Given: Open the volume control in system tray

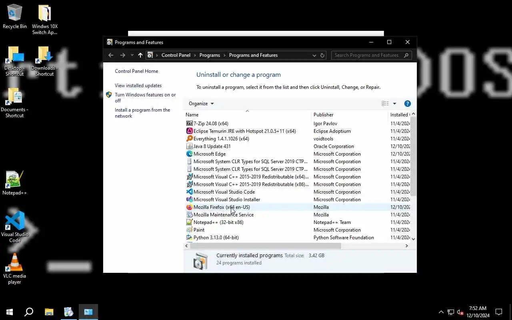Looking at the screenshot, I should pos(460,312).
